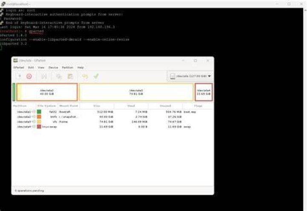Select the /dev/sda4 row in the partition list
Screen dimensions: 307x211
tap(113, 127)
